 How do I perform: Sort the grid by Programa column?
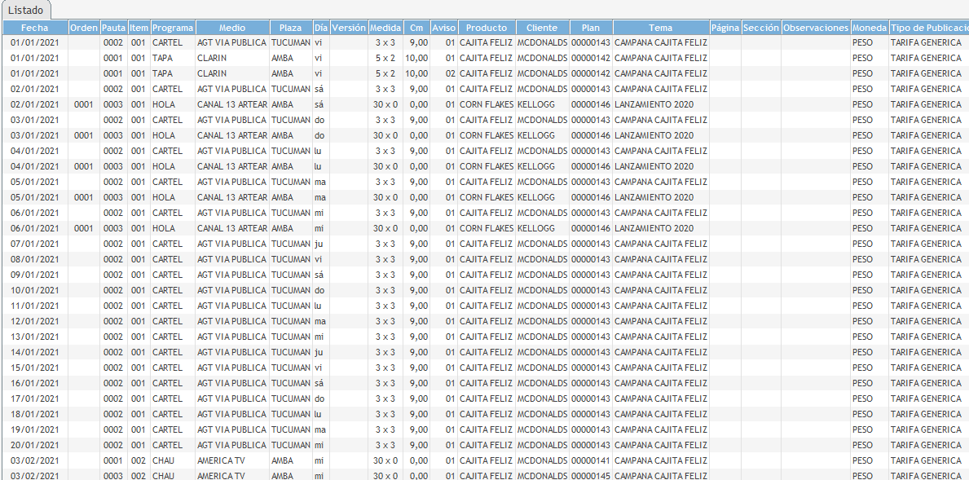pos(173,28)
